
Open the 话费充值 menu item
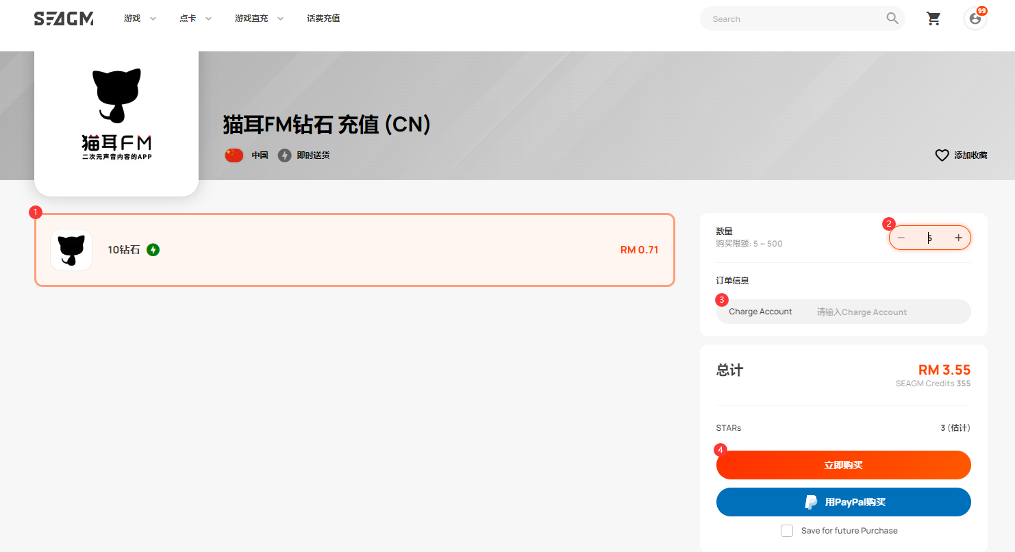point(323,18)
